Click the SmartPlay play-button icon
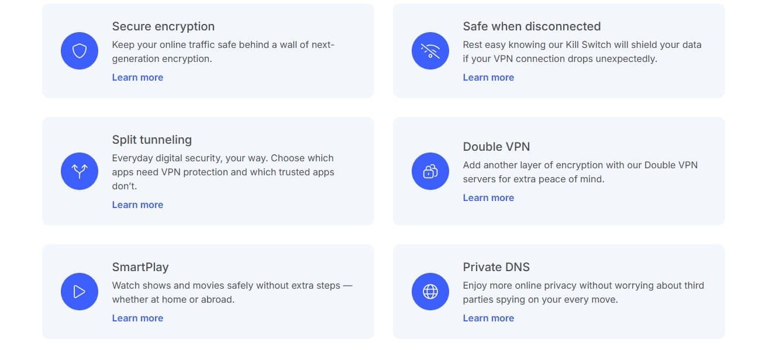The image size is (769, 343). click(80, 292)
